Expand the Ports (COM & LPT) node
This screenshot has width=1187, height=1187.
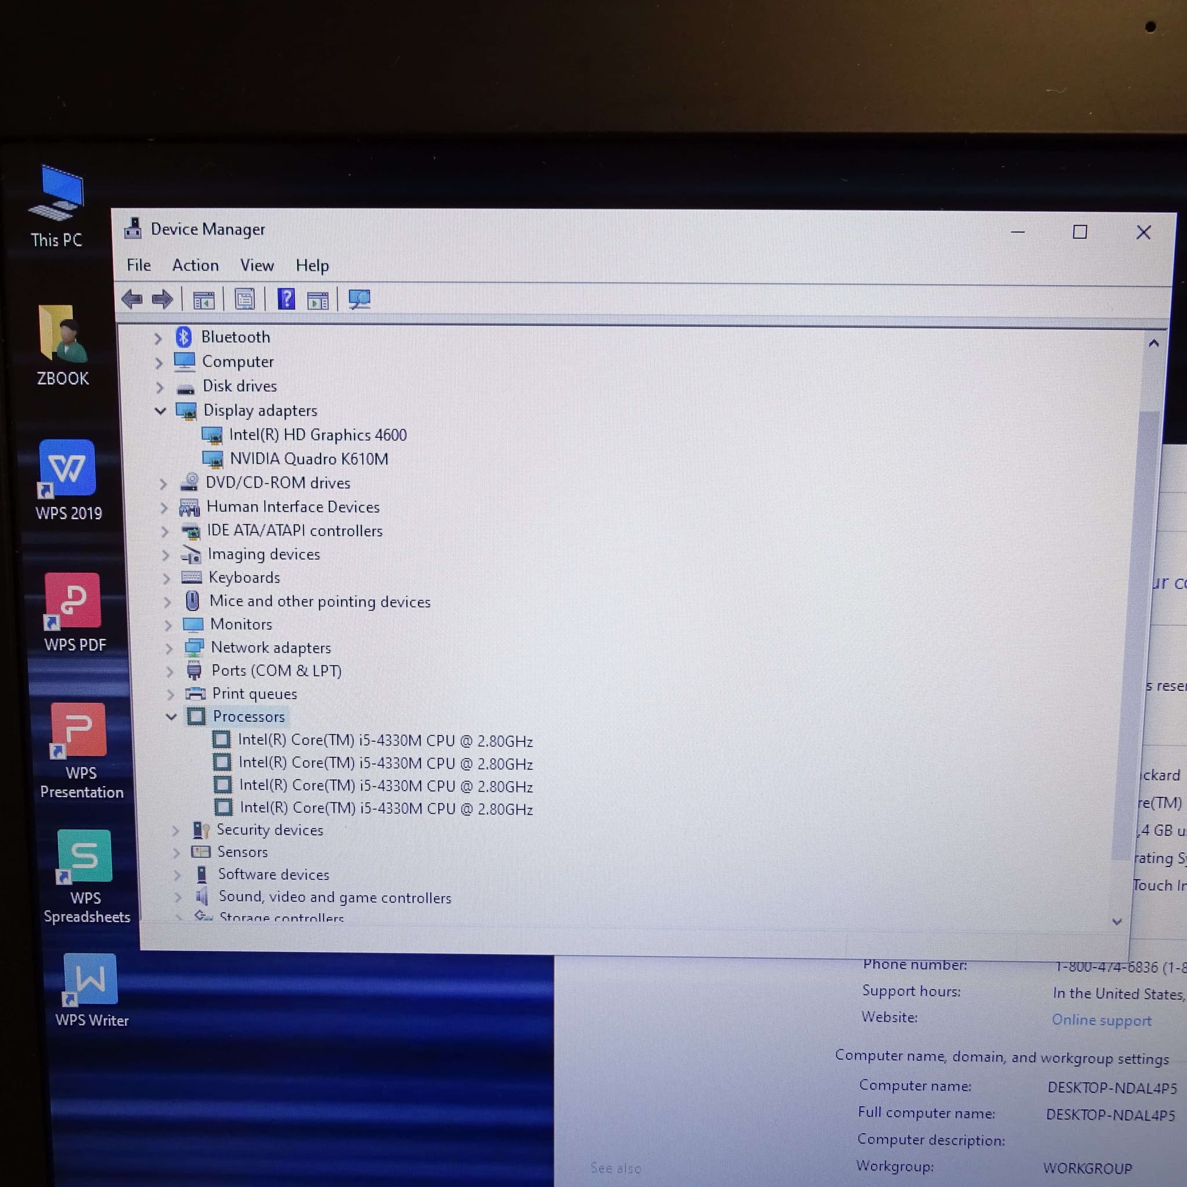(170, 671)
